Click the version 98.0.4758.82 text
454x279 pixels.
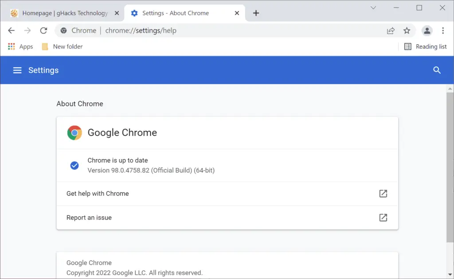coord(151,170)
